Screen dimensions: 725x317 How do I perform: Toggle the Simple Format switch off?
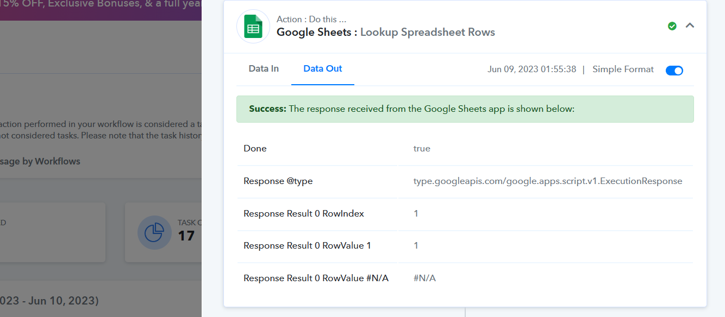coord(674,70)
